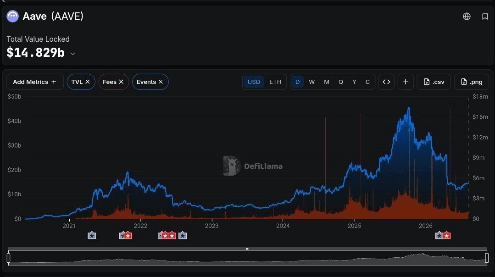Open the embed code icon

pyautogui.click(x=386, y=82)
